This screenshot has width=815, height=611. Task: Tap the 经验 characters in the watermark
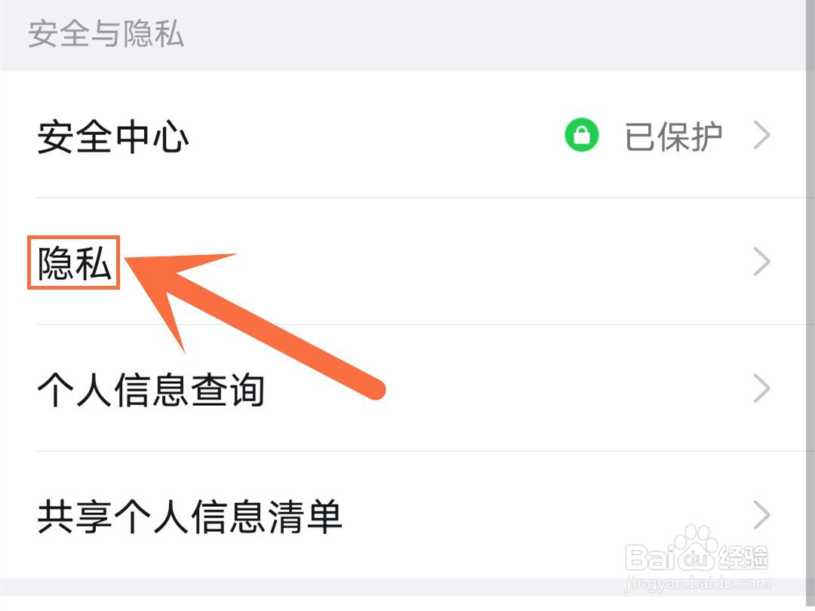coord(743,558)
